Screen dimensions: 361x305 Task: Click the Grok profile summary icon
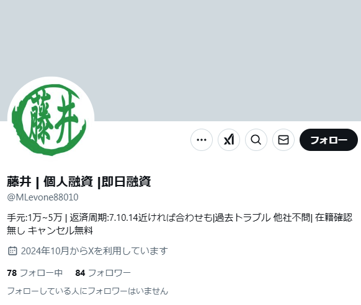229,140
